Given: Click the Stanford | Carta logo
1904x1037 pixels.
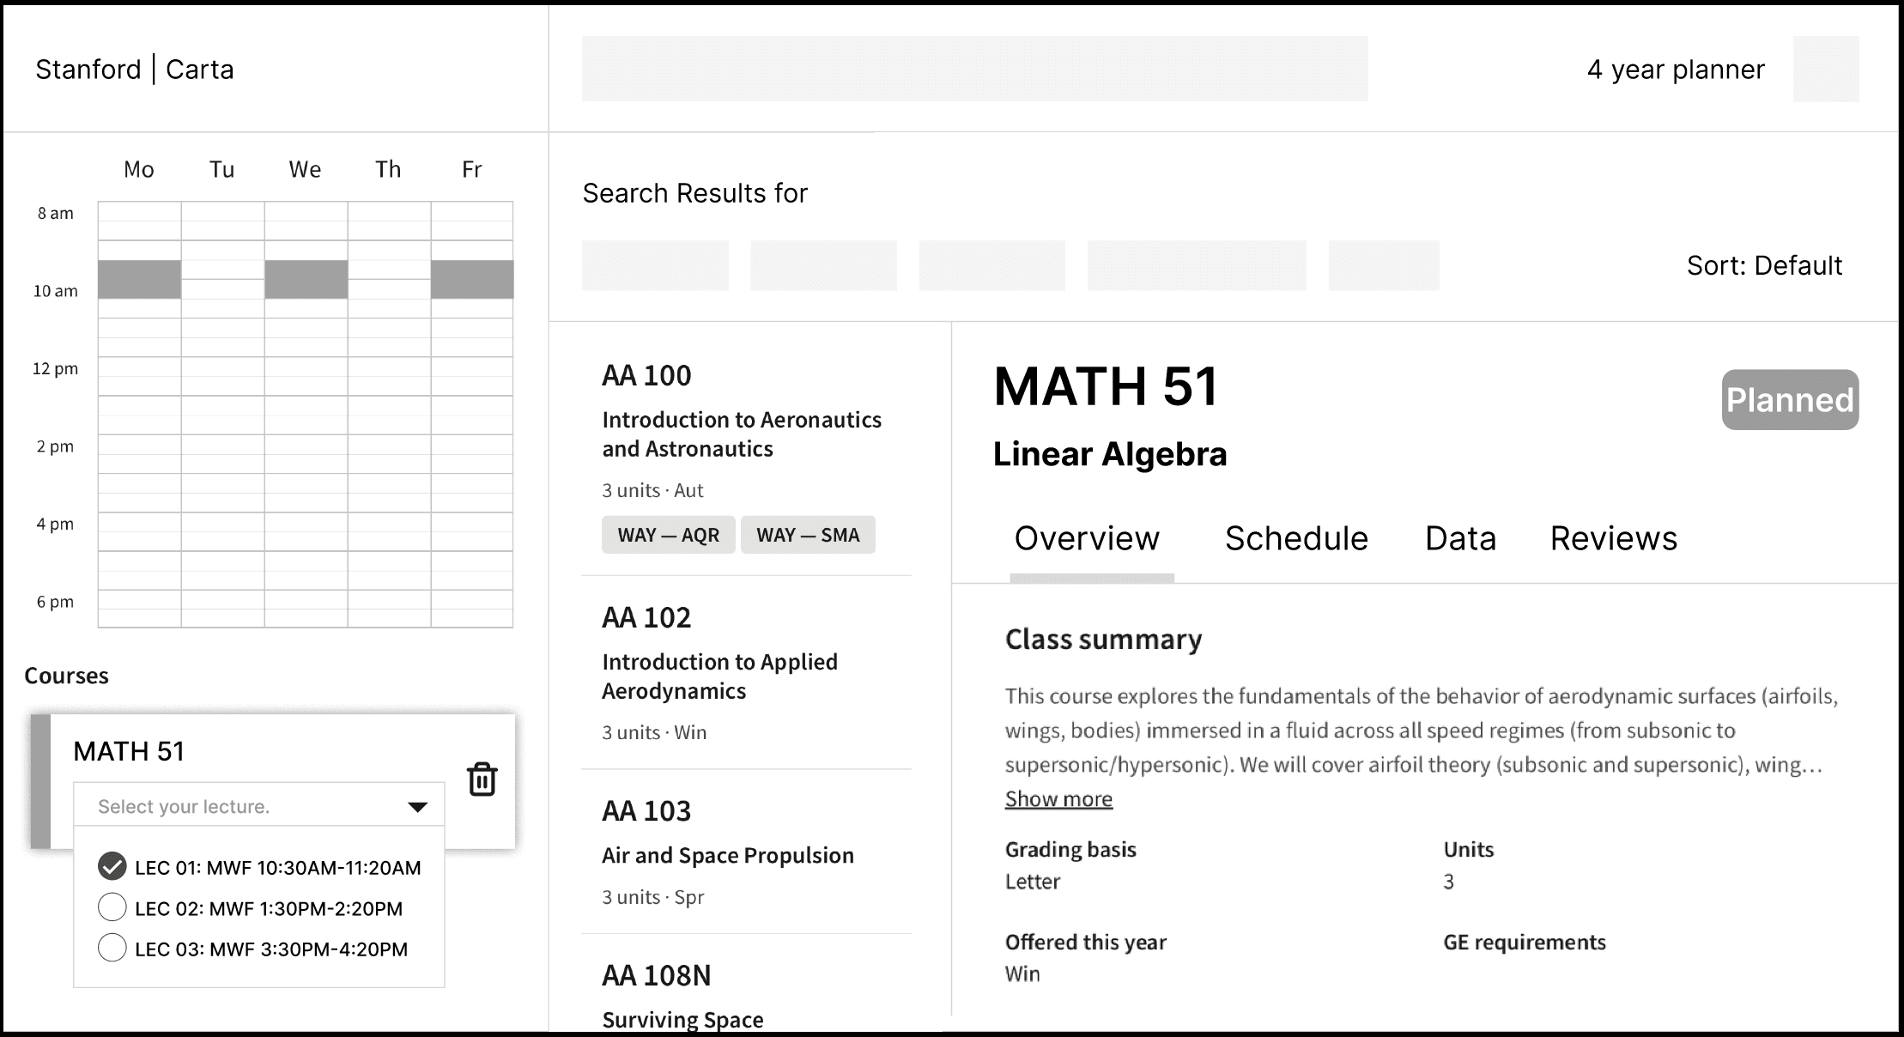Looking at the screenshot, I should click(x=135, y=70).
